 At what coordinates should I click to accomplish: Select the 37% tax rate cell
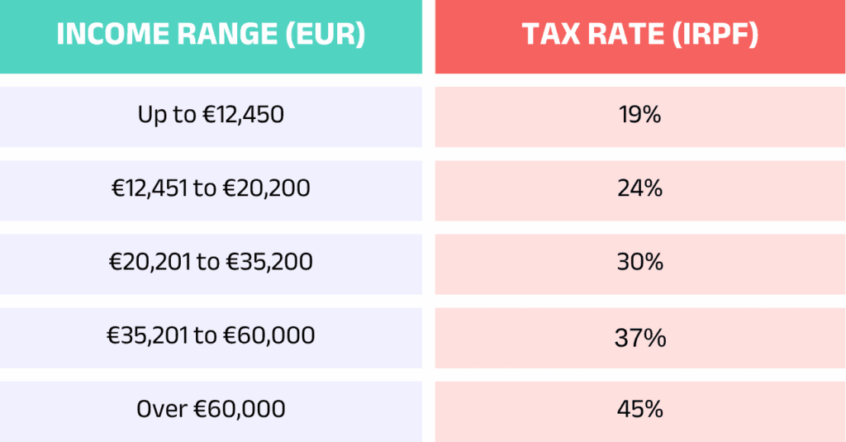pyautogui.click(x=639, y=337)
